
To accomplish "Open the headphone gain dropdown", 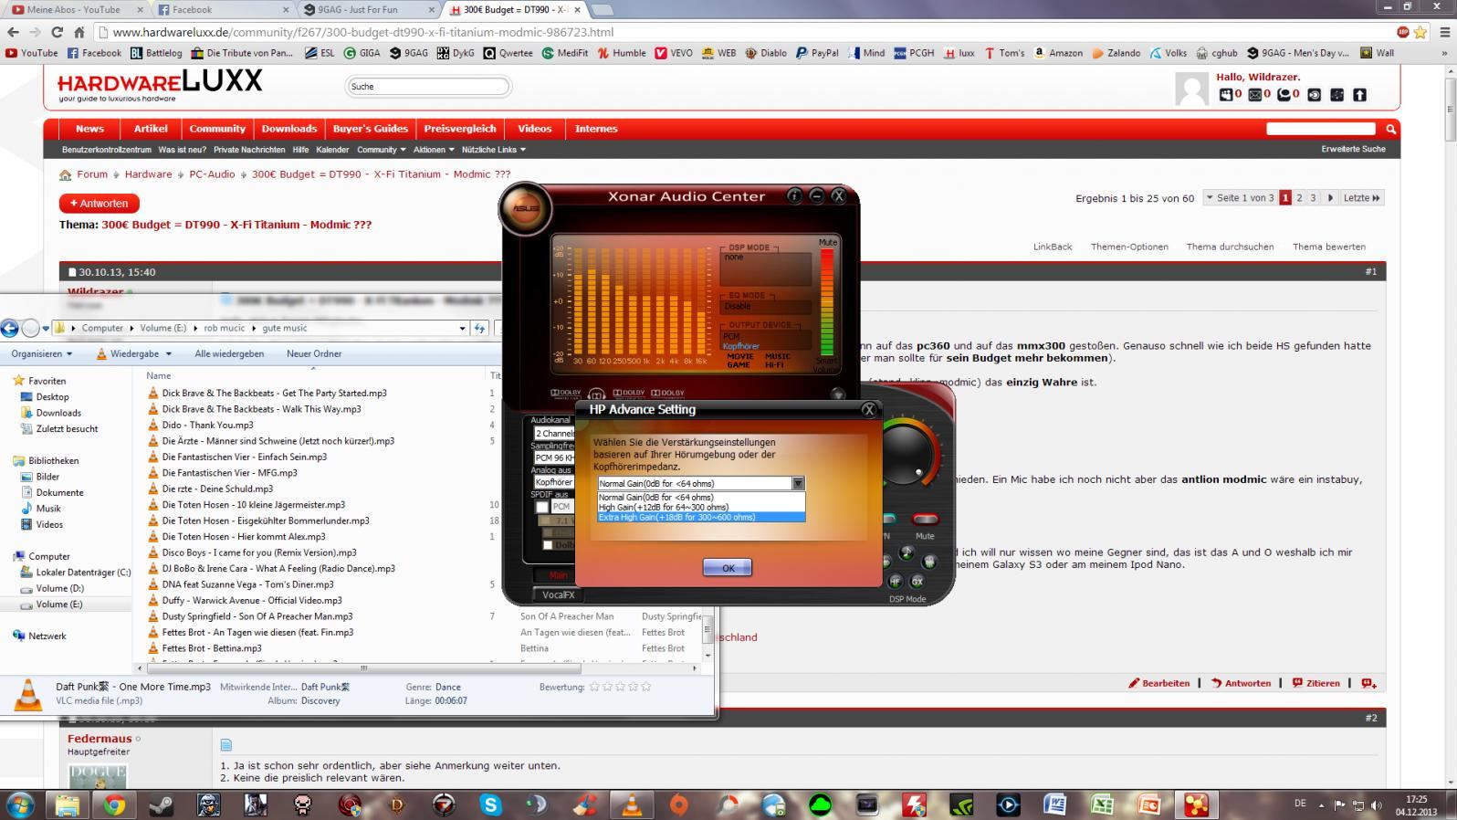I will [798, 484].
